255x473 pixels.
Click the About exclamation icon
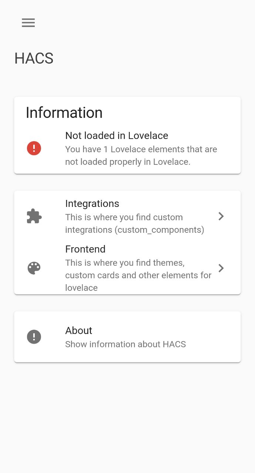(34, 337)
